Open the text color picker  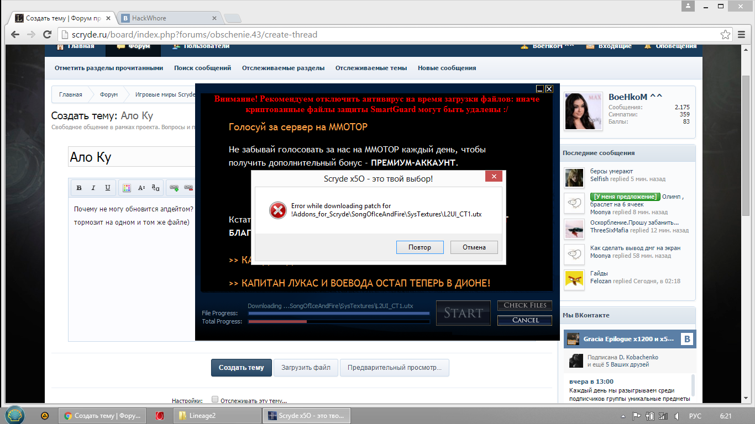coord(127,188)
